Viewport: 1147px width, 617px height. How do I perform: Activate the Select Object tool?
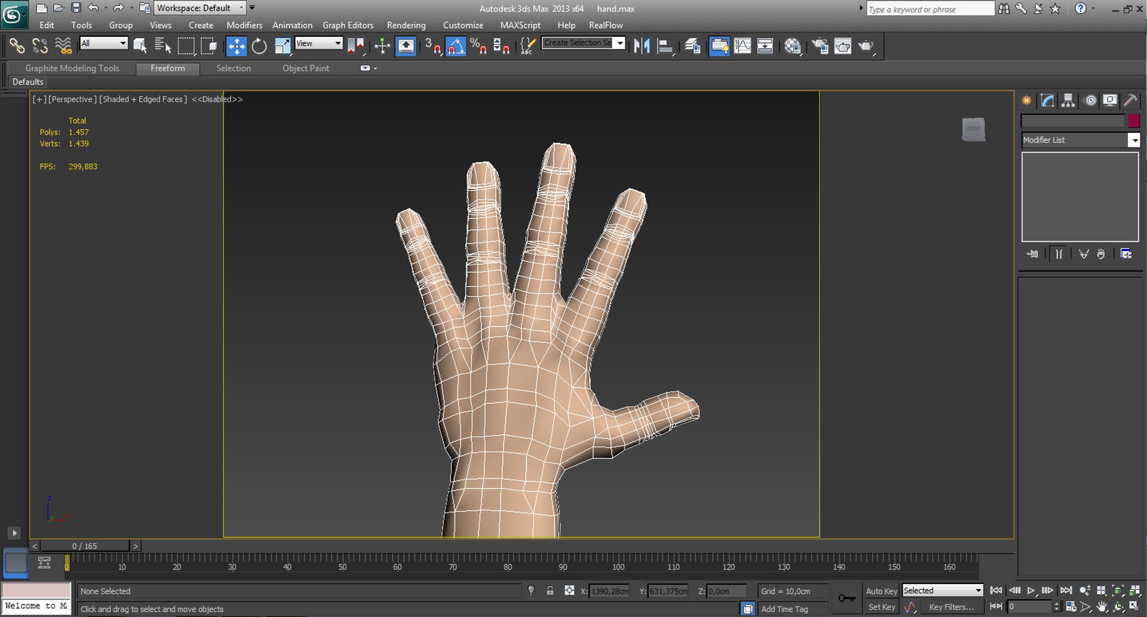pyautogui.click(x=140, y=46)
